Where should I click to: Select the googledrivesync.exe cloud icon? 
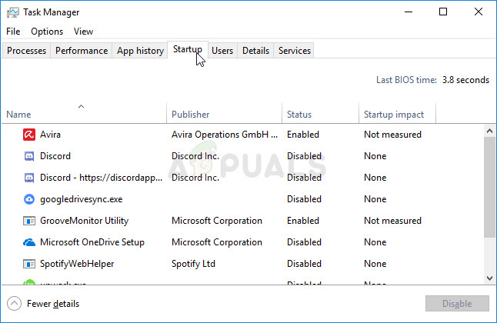pos(28,199)
